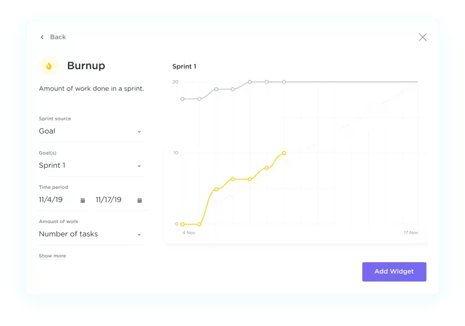Open calendar for start date 11/4/19
Image resolution: width=465 pixels, height=326 pixels.
tap(83, 200)
